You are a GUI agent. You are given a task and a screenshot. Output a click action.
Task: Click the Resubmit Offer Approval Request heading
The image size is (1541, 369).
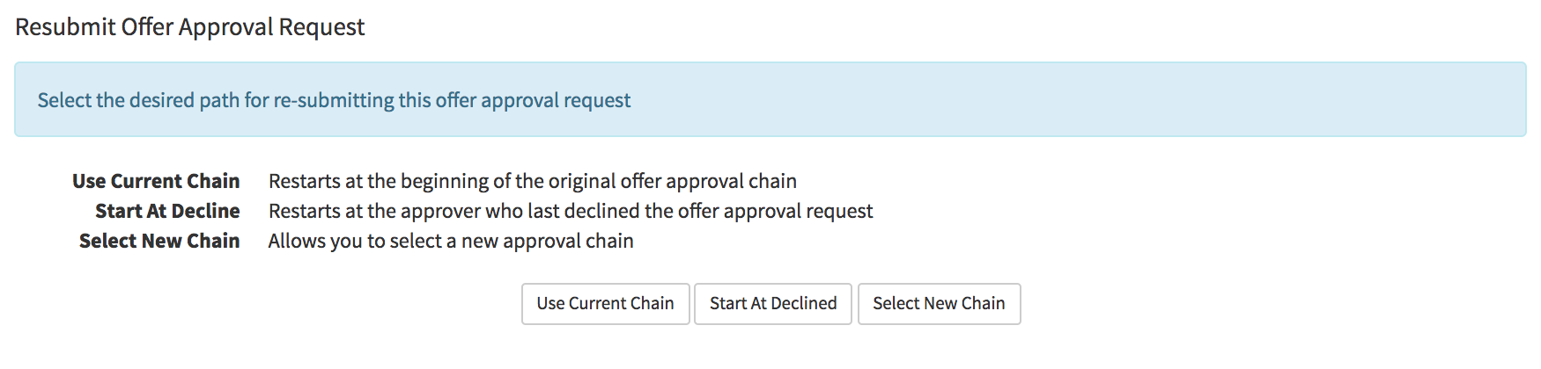coord(190,27)
